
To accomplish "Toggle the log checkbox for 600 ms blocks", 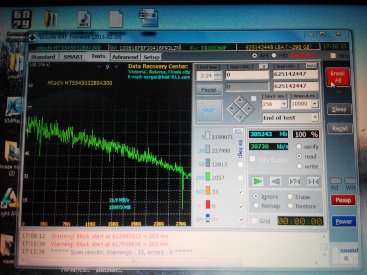I will coord(240,192).
